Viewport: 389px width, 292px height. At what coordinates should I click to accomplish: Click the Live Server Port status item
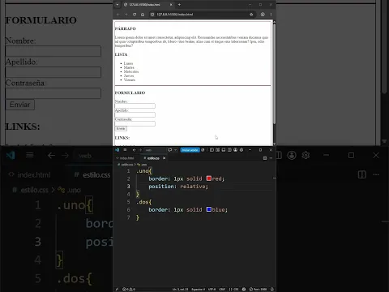pyautogui.click(x=259, y=290)
